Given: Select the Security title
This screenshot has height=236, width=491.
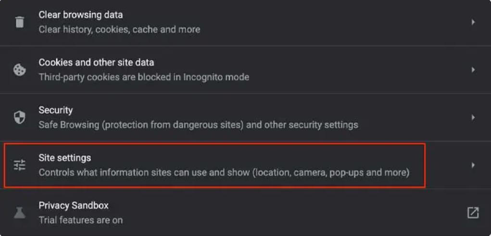Looking at the screenshot, I should pyautogui.click(x=56, y=110).
